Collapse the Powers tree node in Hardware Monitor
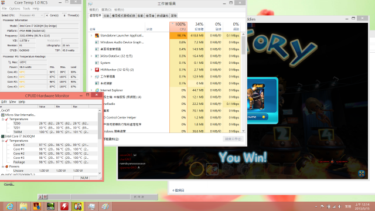Viewport: 375px width, 211px height. click(x=3, y=166)
